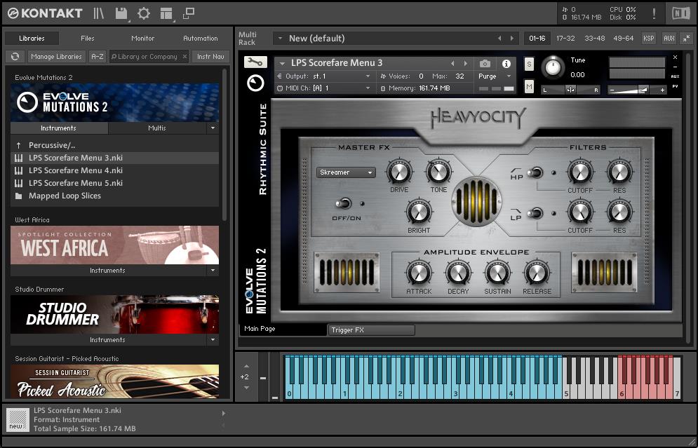
Task: Open the library browser icon in header
Action: click(x=99, y=13)
